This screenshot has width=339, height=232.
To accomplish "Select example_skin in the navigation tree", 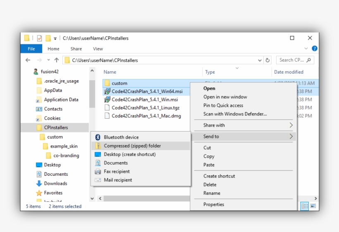I will click(x=64, y=146).
